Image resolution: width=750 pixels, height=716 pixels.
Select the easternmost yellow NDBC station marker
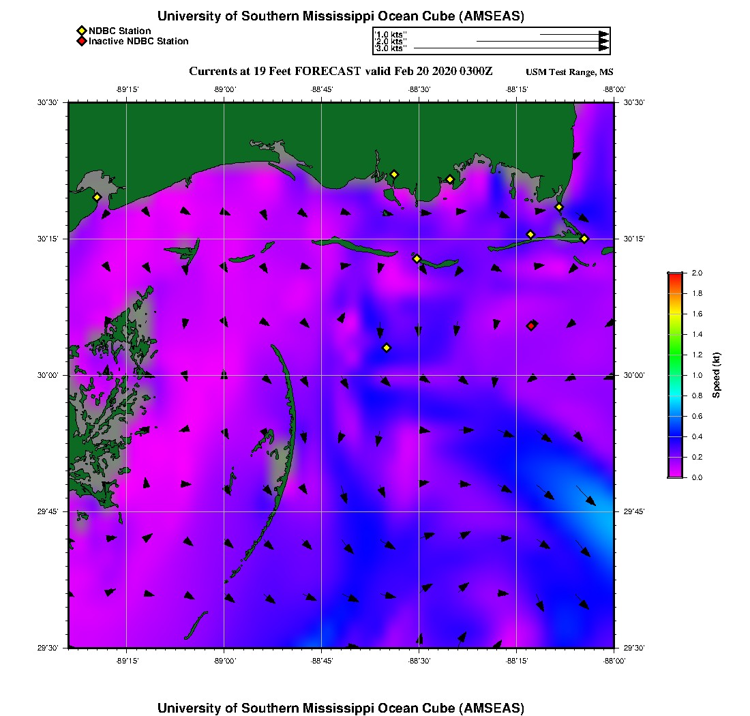point(584,238)
